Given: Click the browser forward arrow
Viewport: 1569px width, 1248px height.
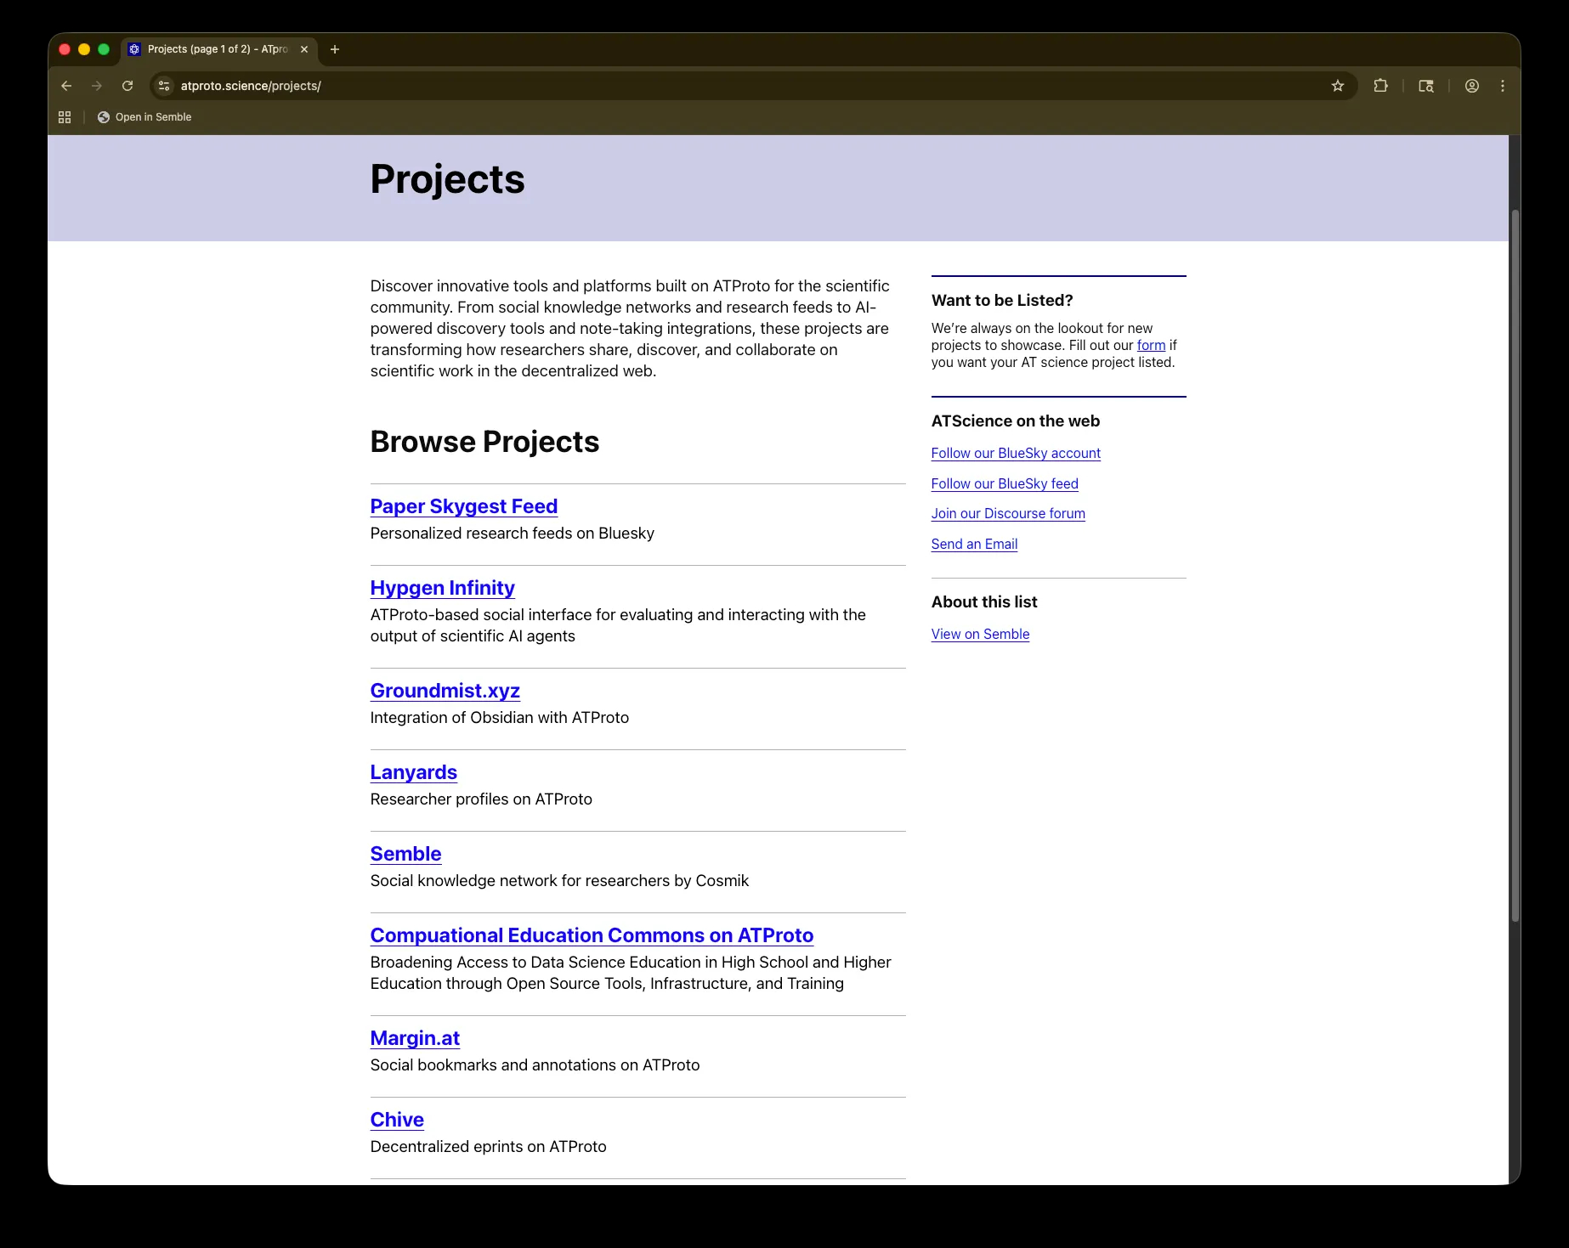Looking at the screenshot, I should (97, 86).
